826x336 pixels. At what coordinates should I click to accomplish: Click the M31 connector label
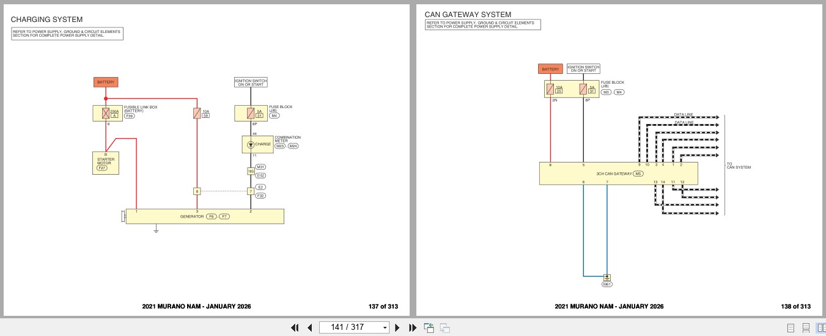tap(260, 167)
